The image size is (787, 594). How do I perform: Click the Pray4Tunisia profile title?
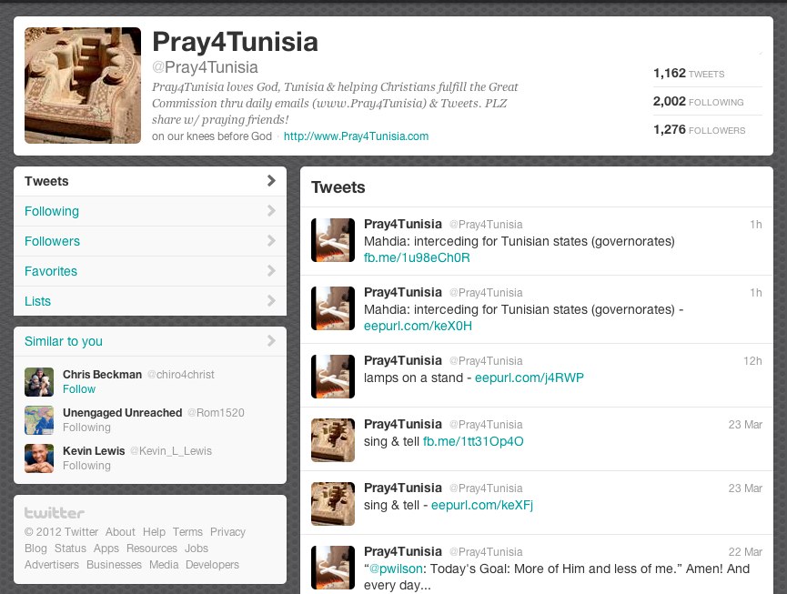point(235,42)
